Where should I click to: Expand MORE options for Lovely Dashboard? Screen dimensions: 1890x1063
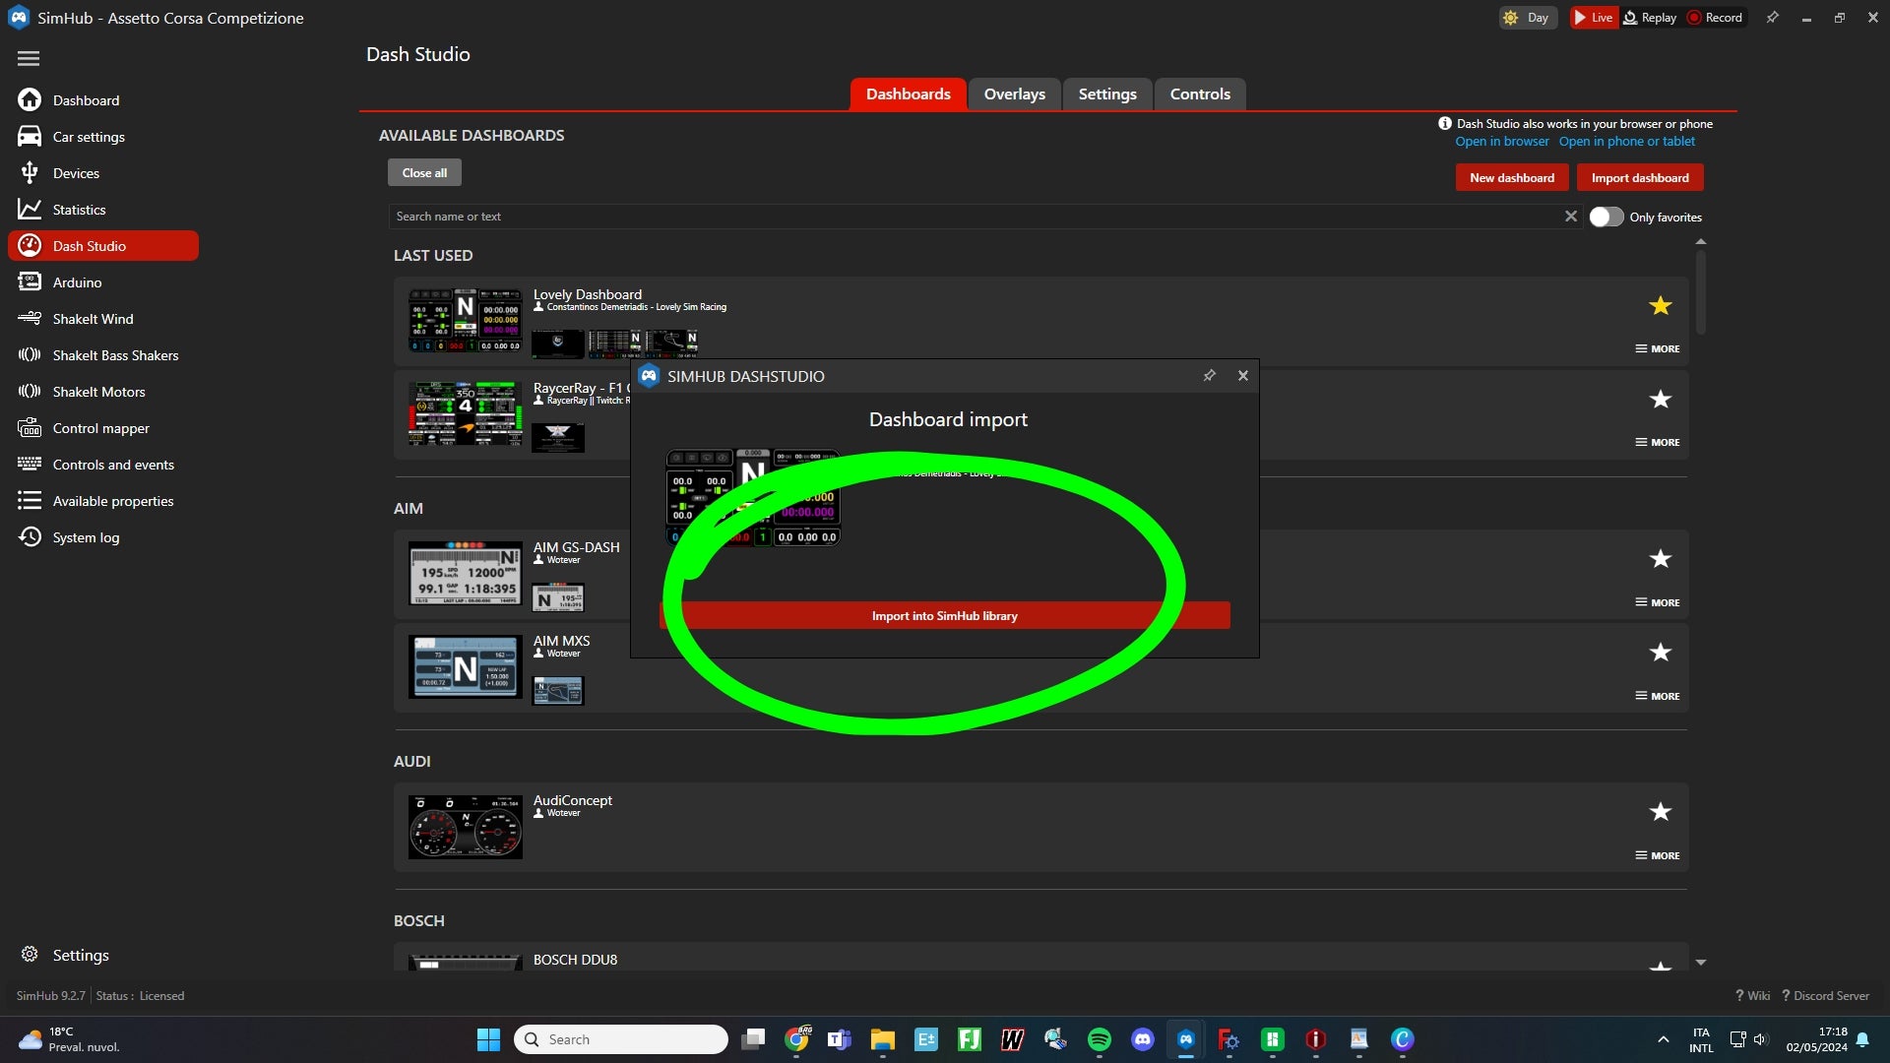pyautogui.click(x=1658, y=348)
